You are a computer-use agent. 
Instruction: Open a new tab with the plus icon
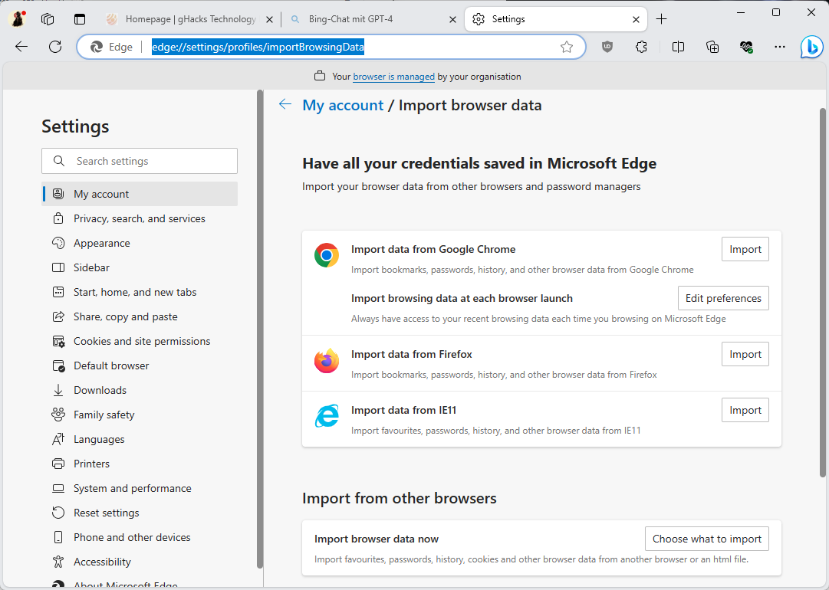[661, 19]
